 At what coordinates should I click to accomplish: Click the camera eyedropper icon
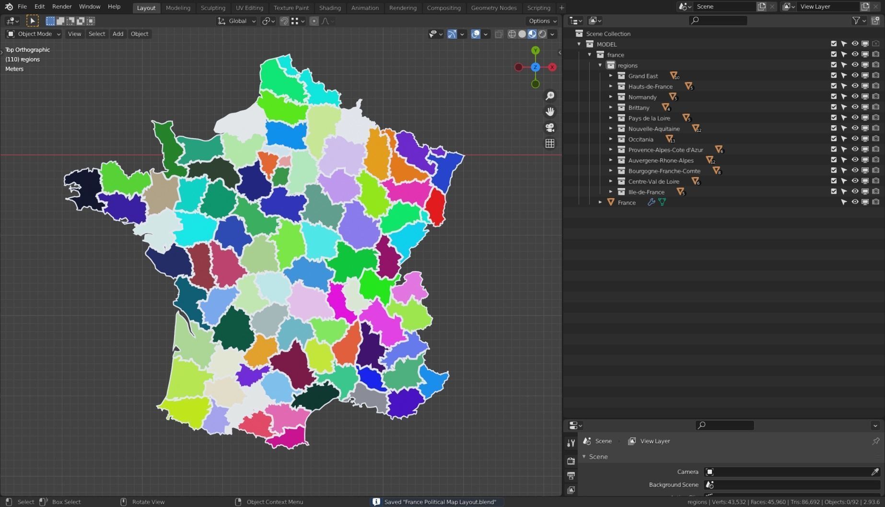(x=875, y=472)
